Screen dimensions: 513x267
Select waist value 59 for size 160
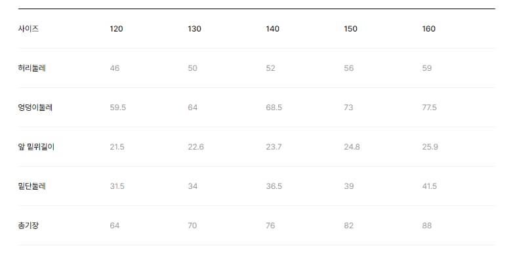pyautogui.click(x=427, y=68)
